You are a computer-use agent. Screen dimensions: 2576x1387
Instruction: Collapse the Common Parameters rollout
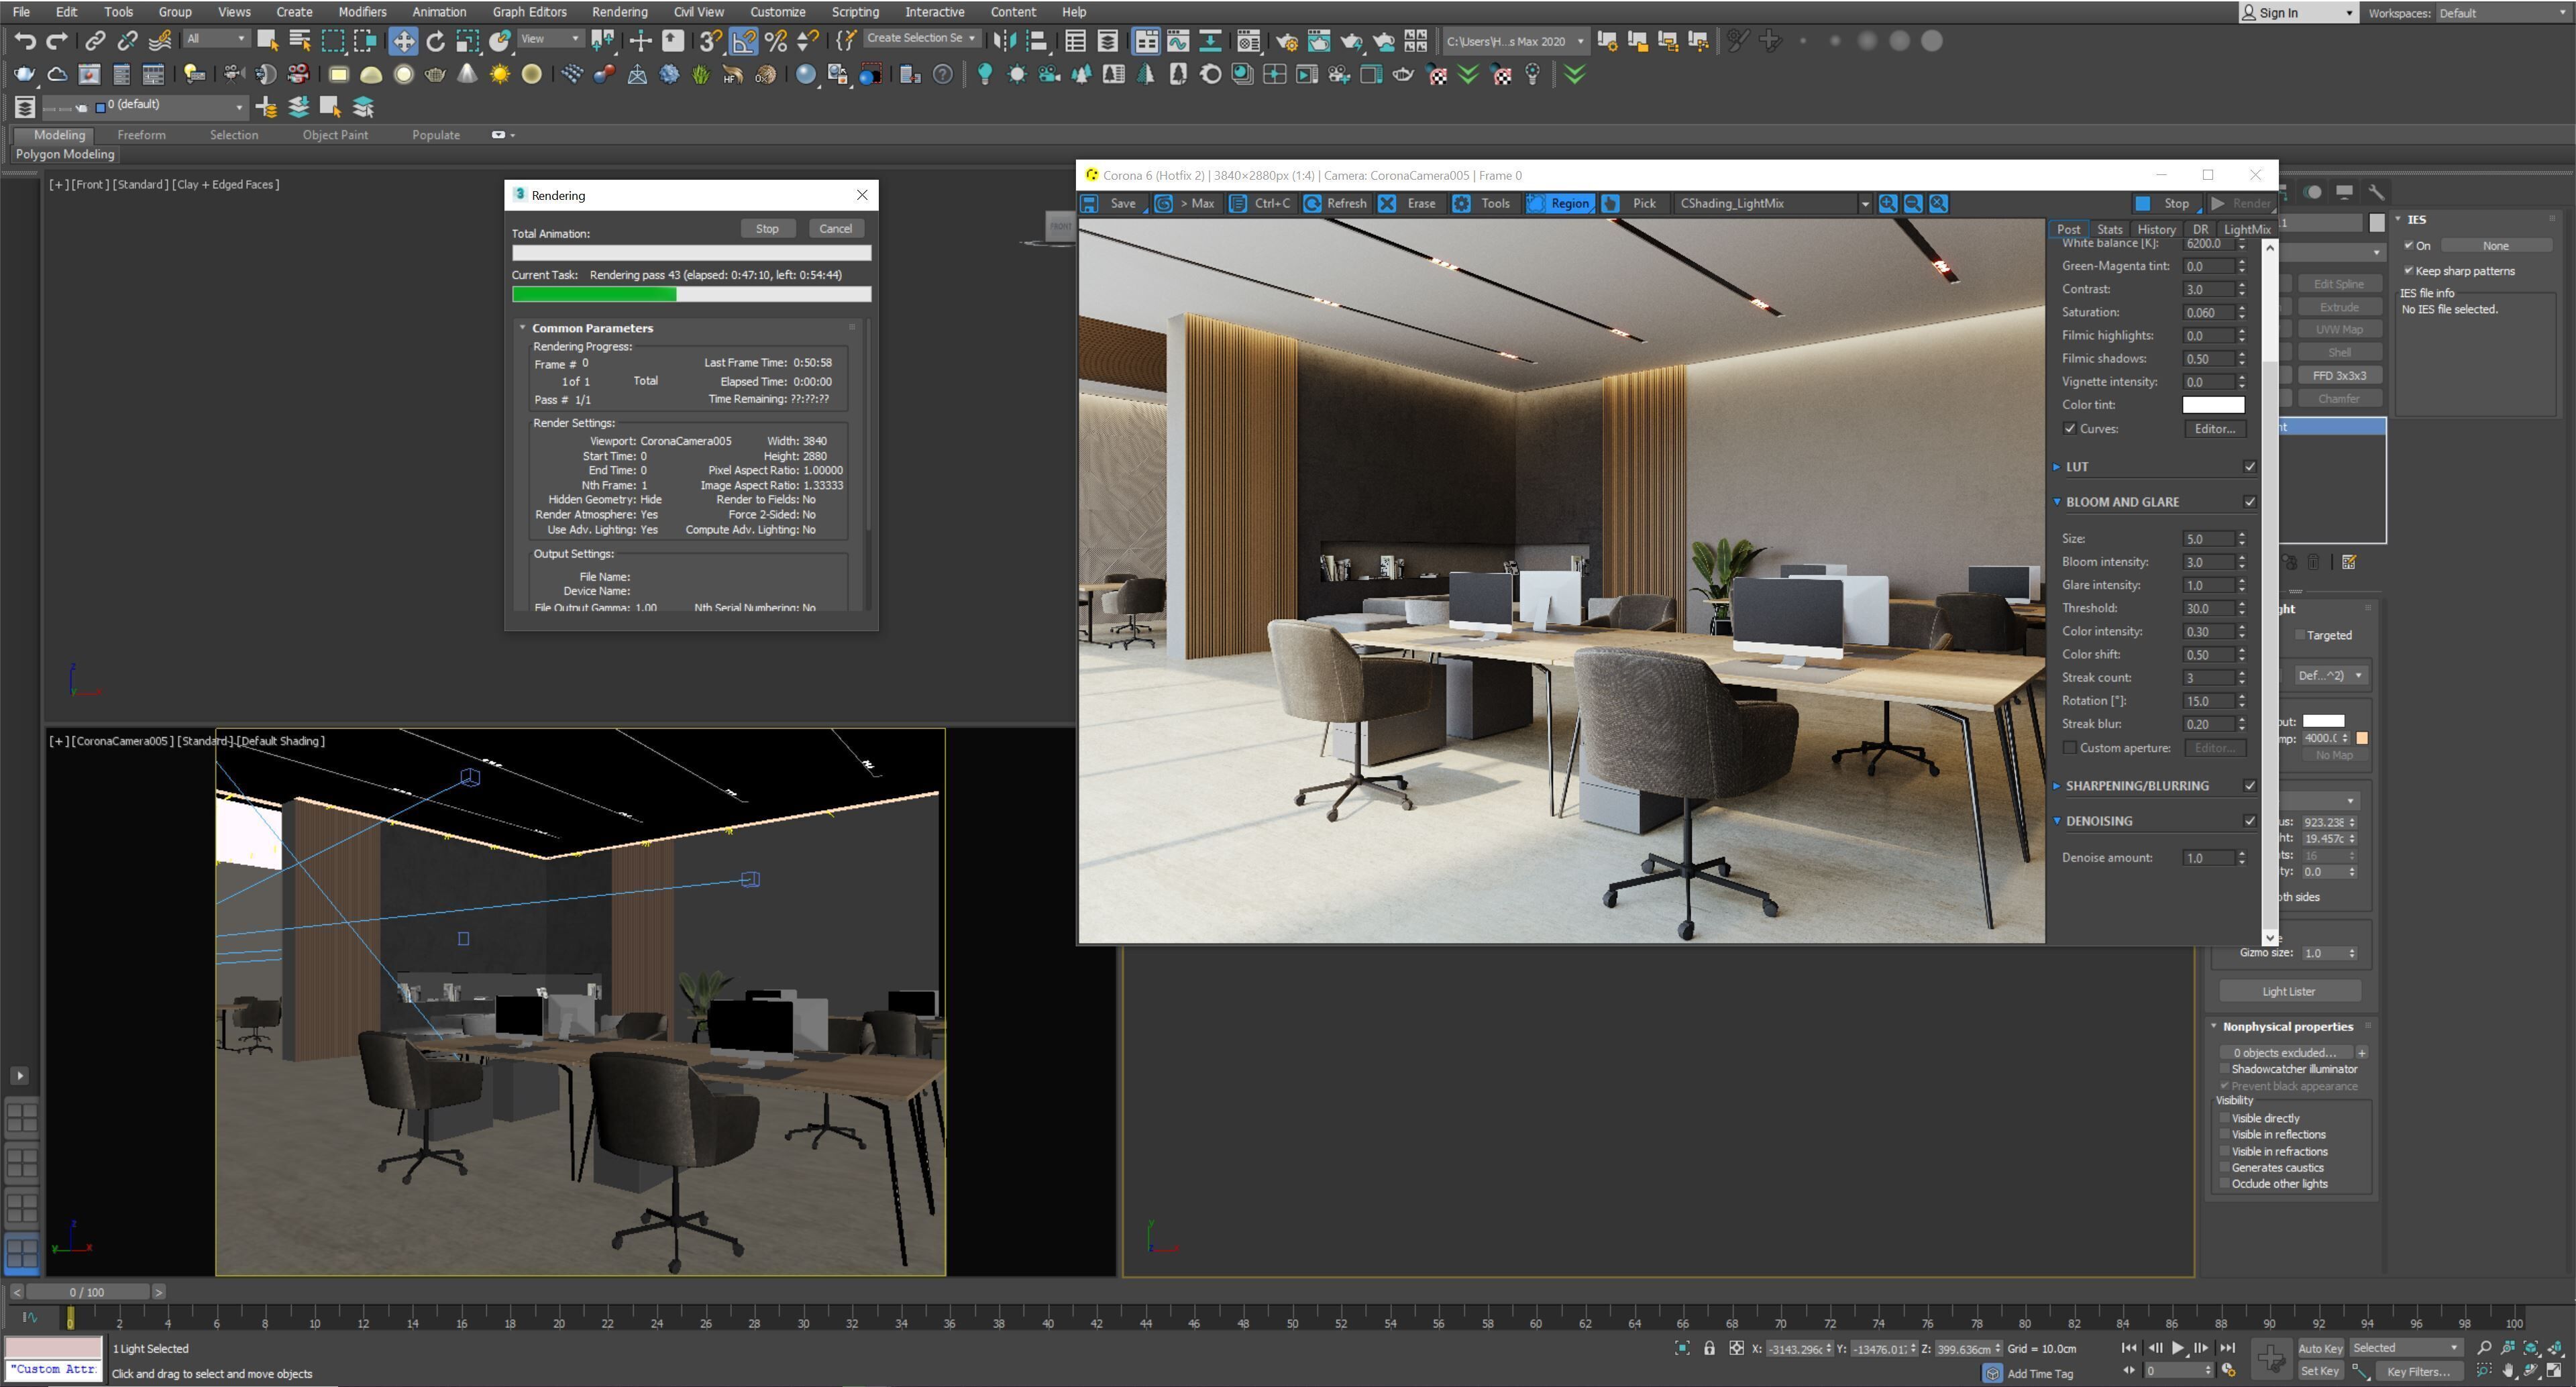522,328
